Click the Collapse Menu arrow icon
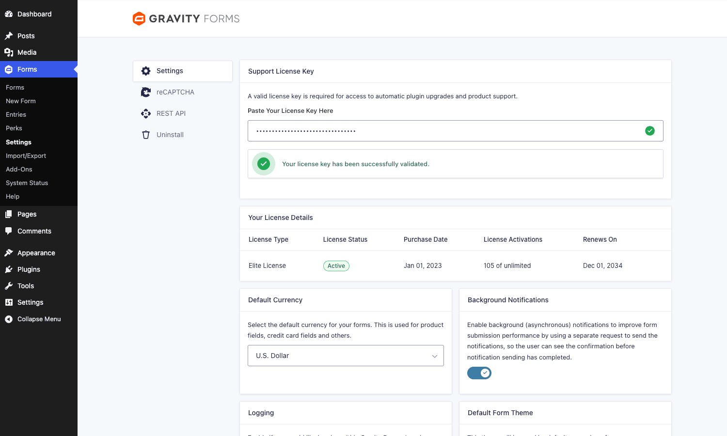 click(x=9, y=319)
